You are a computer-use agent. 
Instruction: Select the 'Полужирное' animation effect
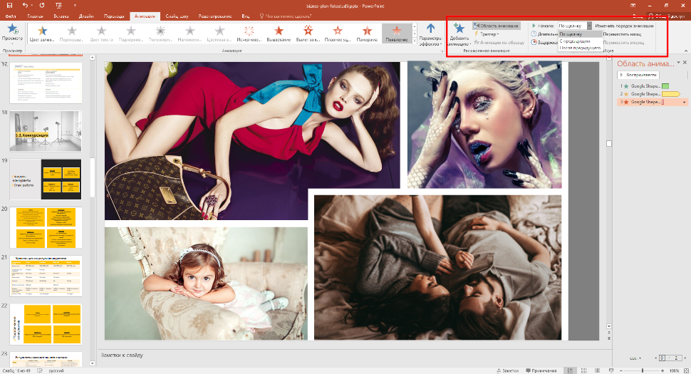pyautogui.click(x=160, y=33)
